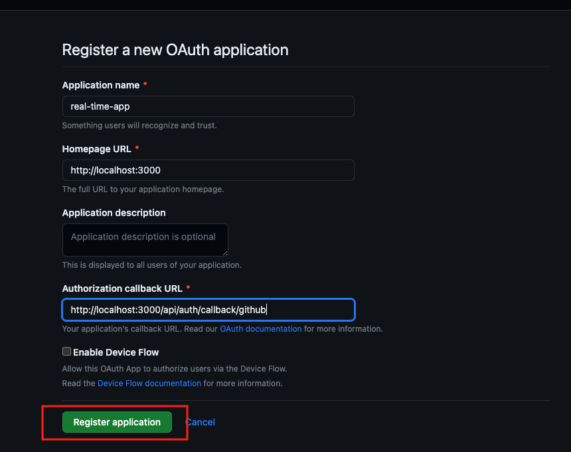Click the description textarea resize handle

click(x=225, y=253)
